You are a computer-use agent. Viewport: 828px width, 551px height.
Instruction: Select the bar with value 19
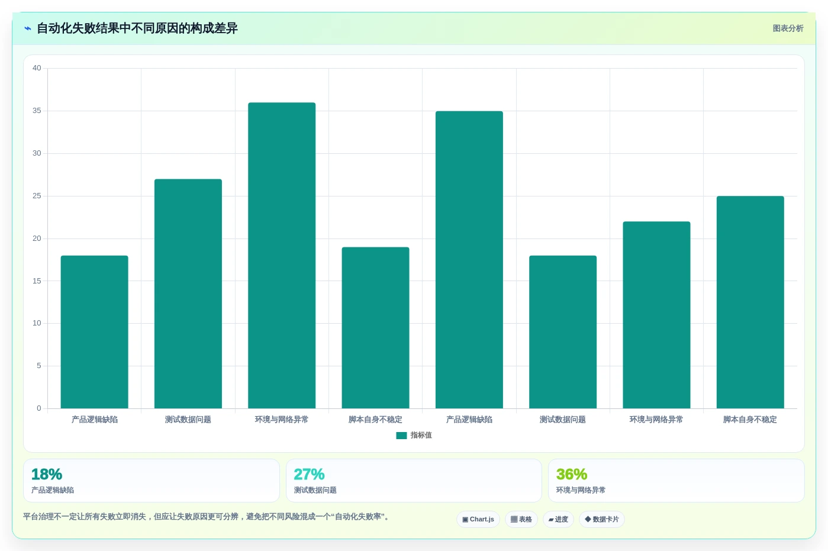point(375,328)
